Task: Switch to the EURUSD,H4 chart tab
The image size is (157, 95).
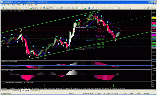Action: [6, 90]
